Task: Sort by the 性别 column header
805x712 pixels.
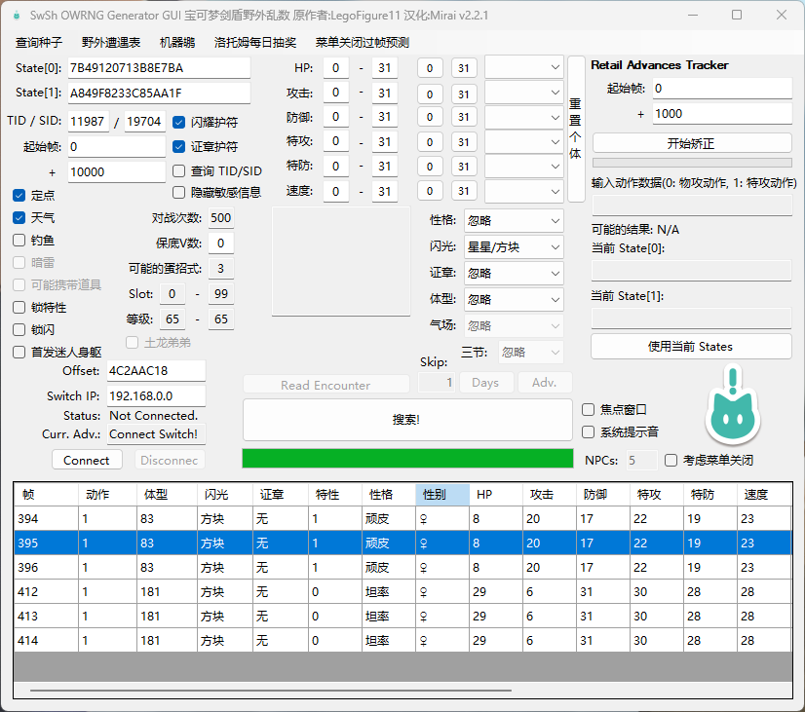Action: pos(441,494)
